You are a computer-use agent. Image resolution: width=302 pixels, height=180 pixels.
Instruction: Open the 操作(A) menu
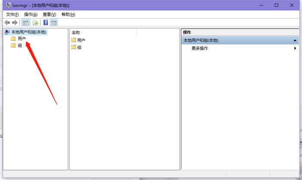point(31,14)
